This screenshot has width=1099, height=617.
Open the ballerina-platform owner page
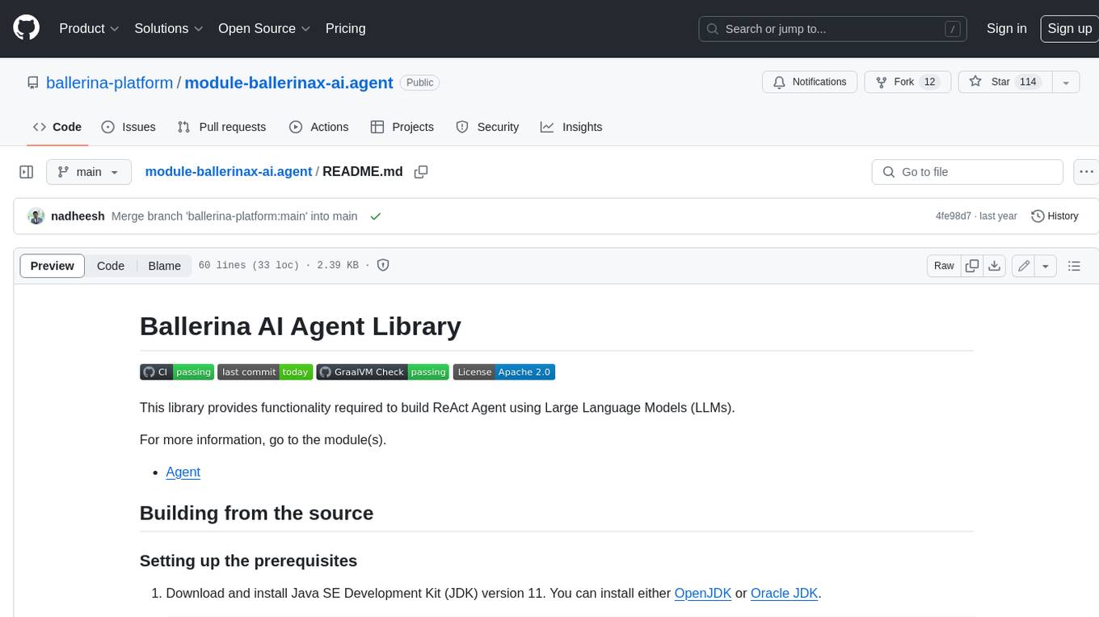(109, 82)
